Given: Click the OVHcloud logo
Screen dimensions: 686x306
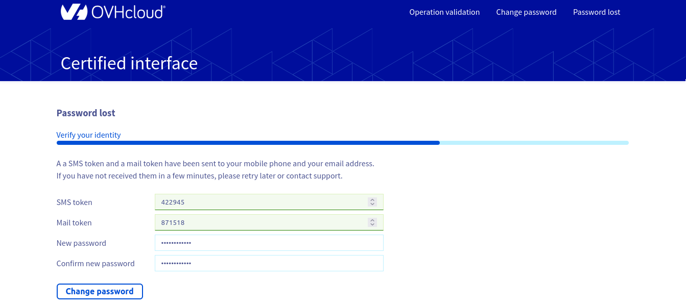Looking at the screenshot, I should [113, 12].
